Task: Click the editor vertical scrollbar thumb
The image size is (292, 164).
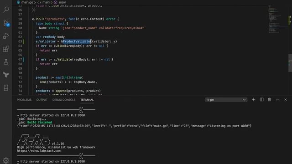Action: [x=290, y=63]
